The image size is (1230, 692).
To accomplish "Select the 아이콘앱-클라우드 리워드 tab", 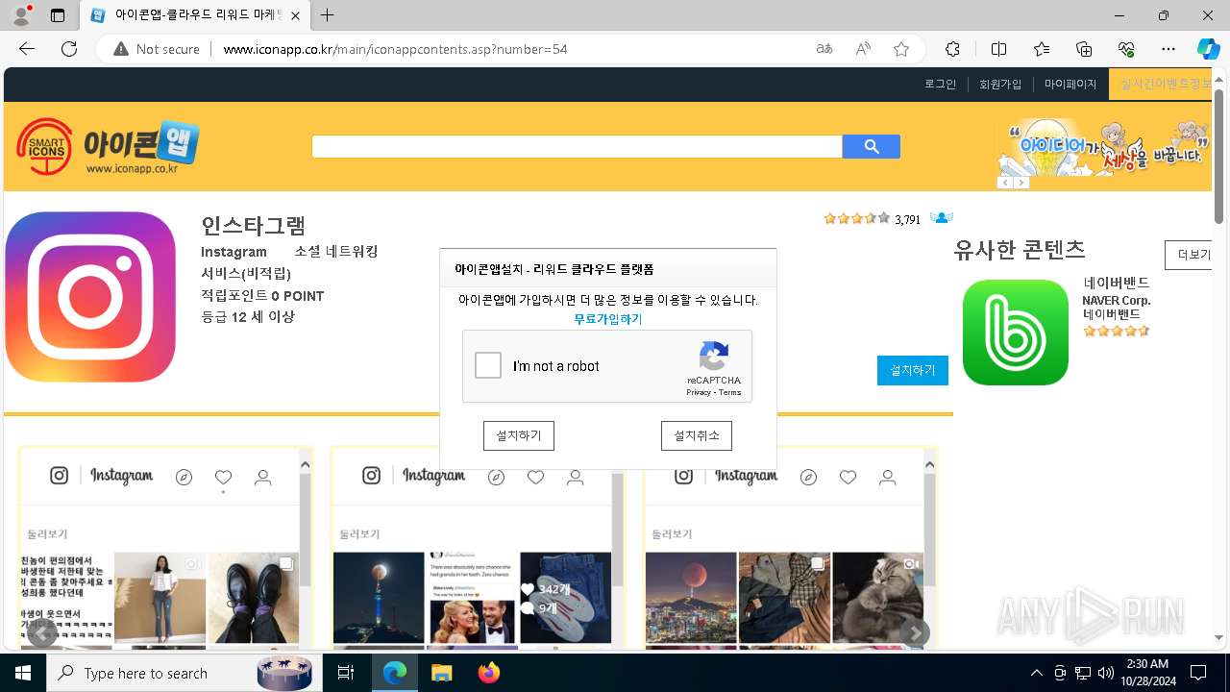I will [196, 15].
